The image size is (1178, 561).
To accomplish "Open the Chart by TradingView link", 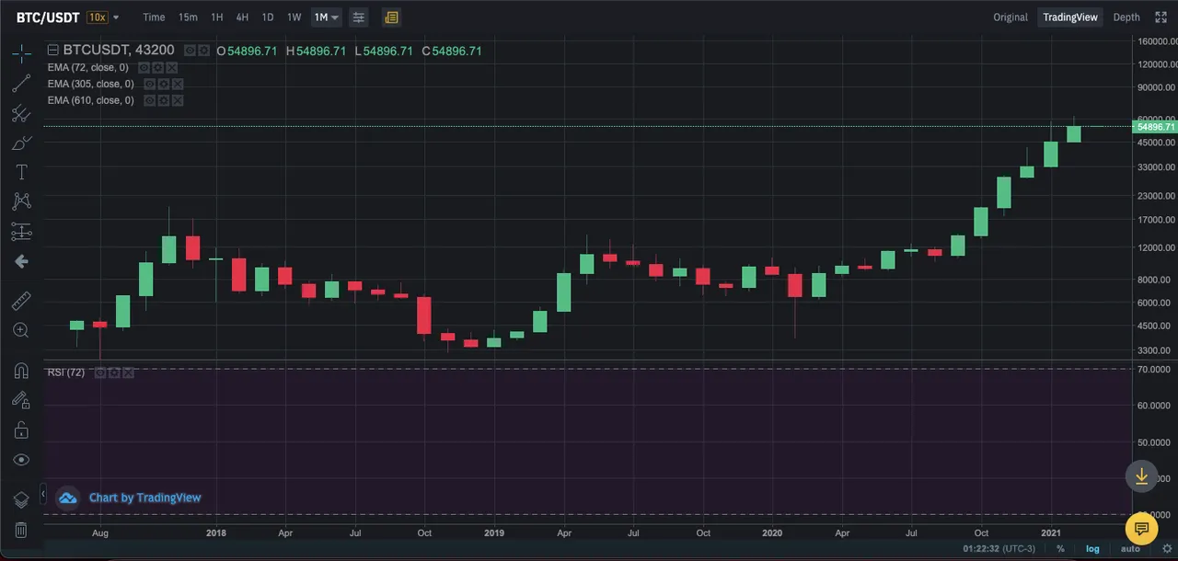I will [x=144, y=498].
